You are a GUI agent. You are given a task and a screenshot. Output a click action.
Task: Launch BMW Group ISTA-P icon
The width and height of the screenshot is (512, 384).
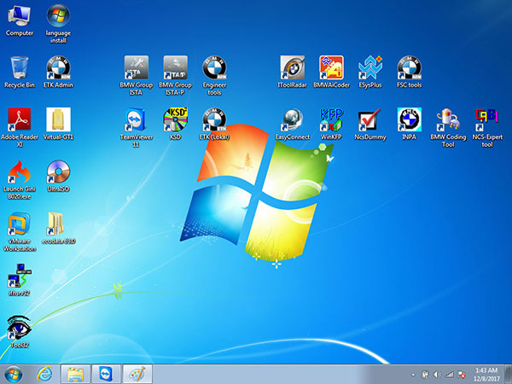(x=174, y=68)
